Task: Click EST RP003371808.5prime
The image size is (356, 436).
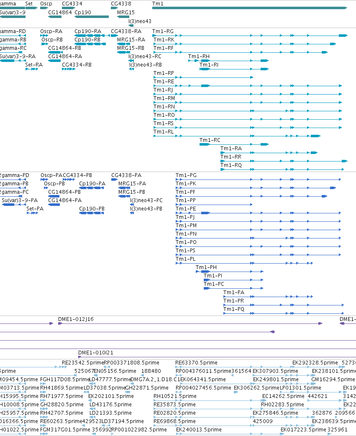Action: point(131,363)
